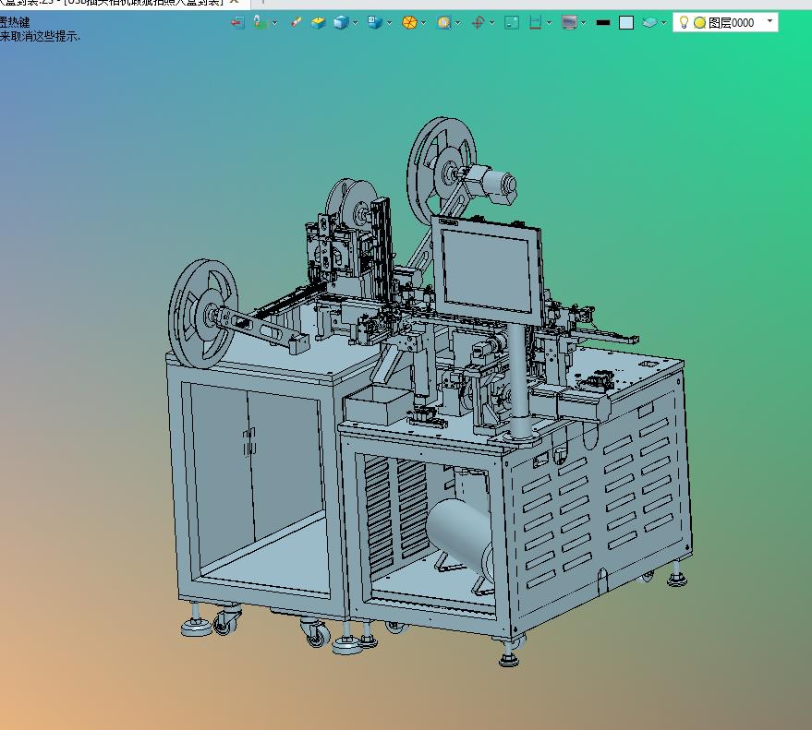Click the lamp and coordinate axes icon
Screen dimensions: 812x730
click(x=261, y=22)
